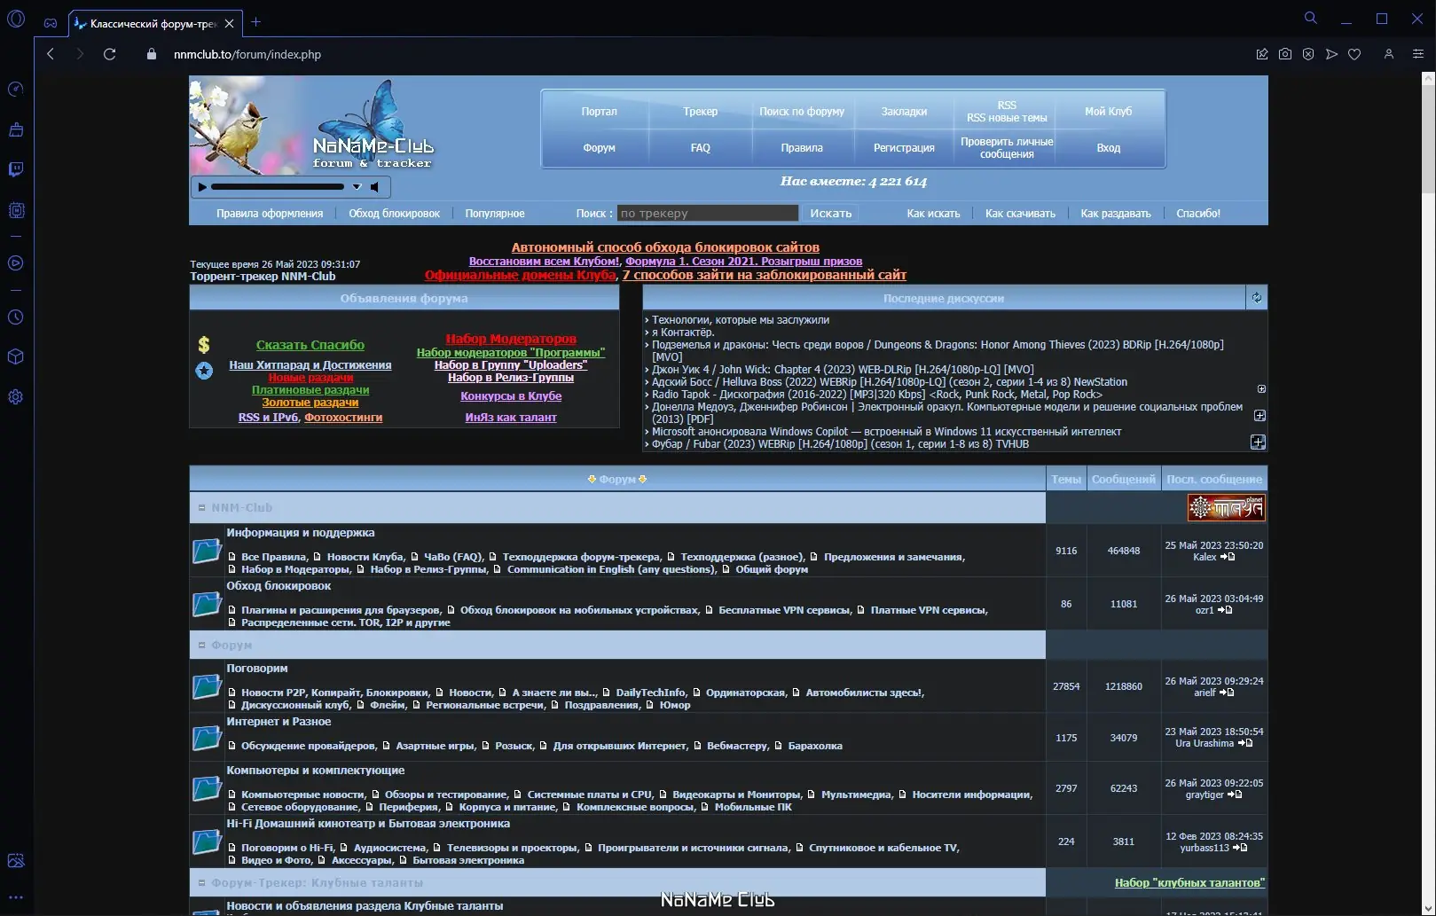Screen dimensions: 1436x916
Task: Open the Портал menu item
Action: (x=600, y=112)
